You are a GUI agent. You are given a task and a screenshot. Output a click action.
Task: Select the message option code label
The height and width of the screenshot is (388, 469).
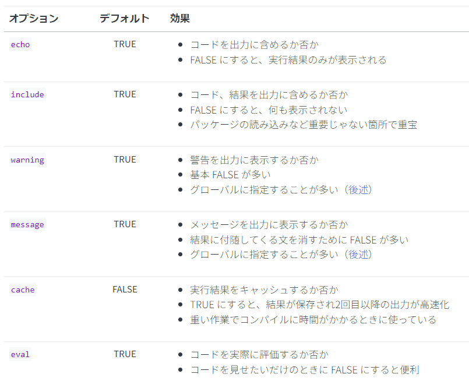point(27,225)
